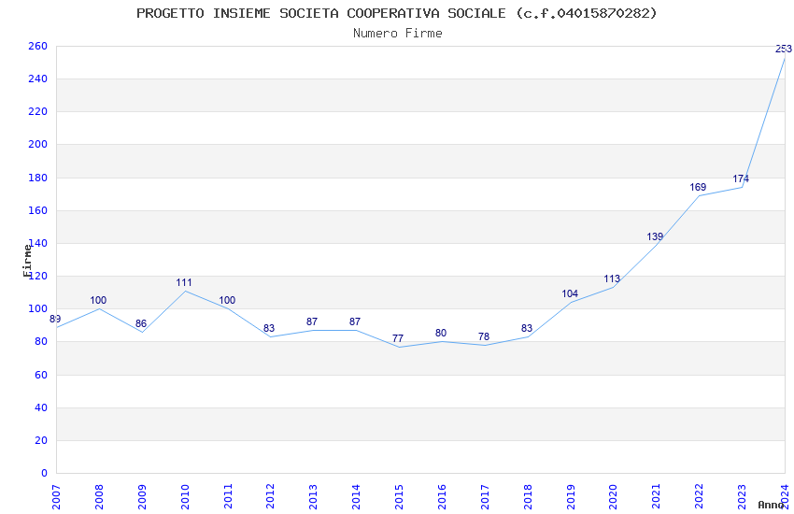The width and height of the screenshot is (794, 514).
Task: Click the data point value 104 for 2019
Action: pos(570,293)
